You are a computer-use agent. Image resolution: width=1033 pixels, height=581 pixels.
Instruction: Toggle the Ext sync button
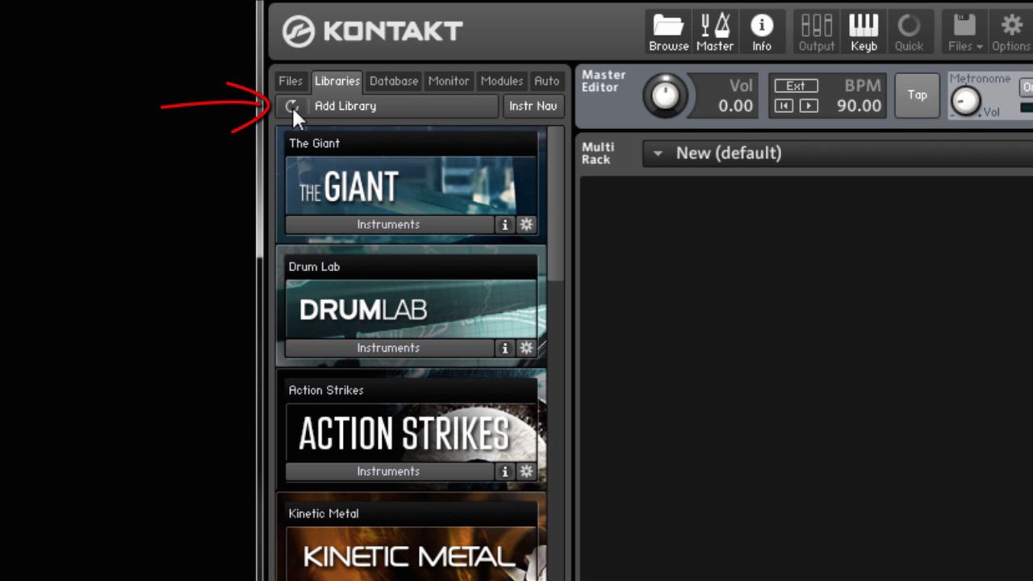pos(796,86)
